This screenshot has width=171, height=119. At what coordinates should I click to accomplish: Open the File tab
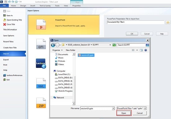coord(4,6)
